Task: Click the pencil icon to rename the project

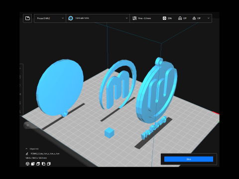Action: pos(27,154)
